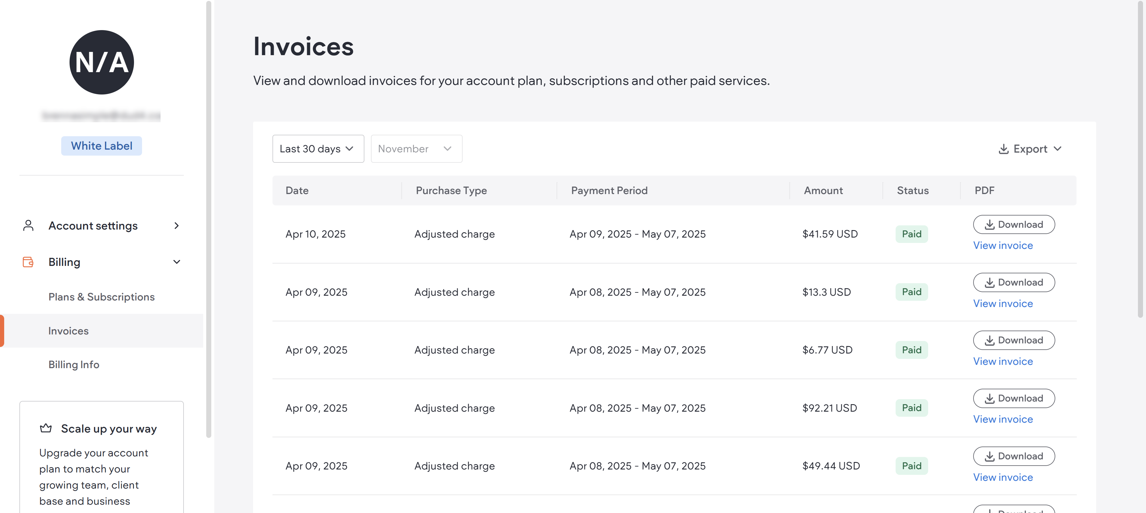Click the Account settings person icon
The height and width of the screenshot is (513, 1146).
pyautogui.click(x=28, y=225)
